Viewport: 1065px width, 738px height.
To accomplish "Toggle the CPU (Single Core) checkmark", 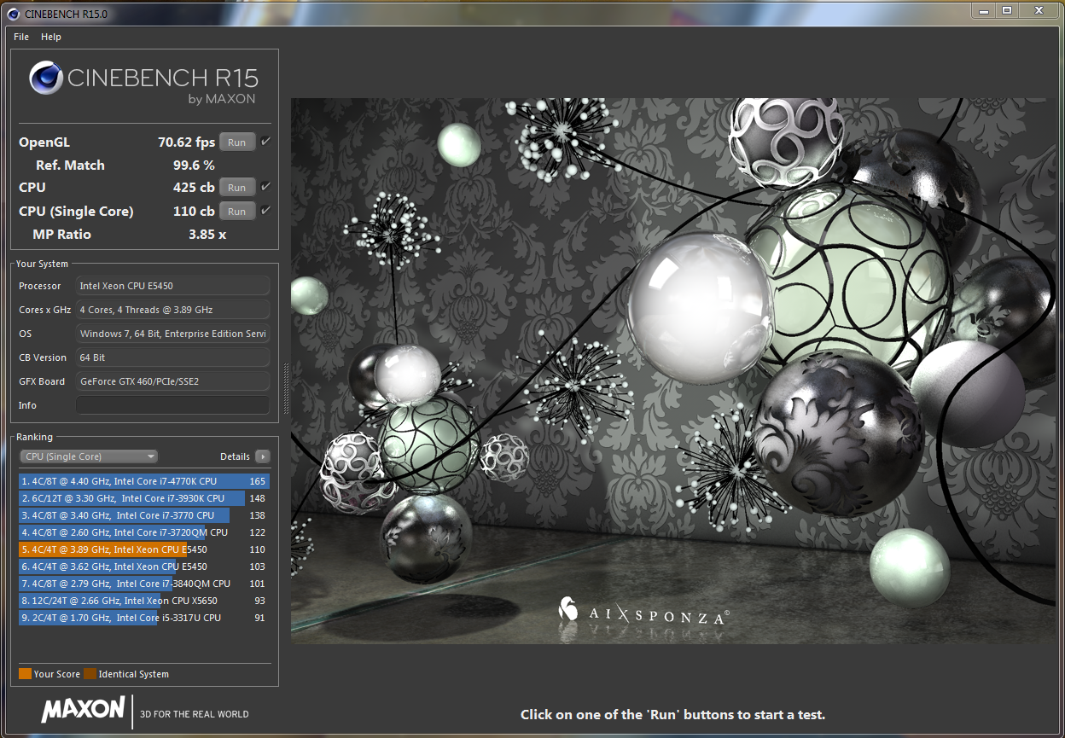I will pos(266,211).
